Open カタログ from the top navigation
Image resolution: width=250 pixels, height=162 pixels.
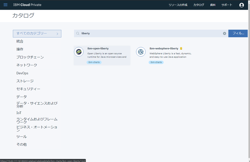(199, 5)
